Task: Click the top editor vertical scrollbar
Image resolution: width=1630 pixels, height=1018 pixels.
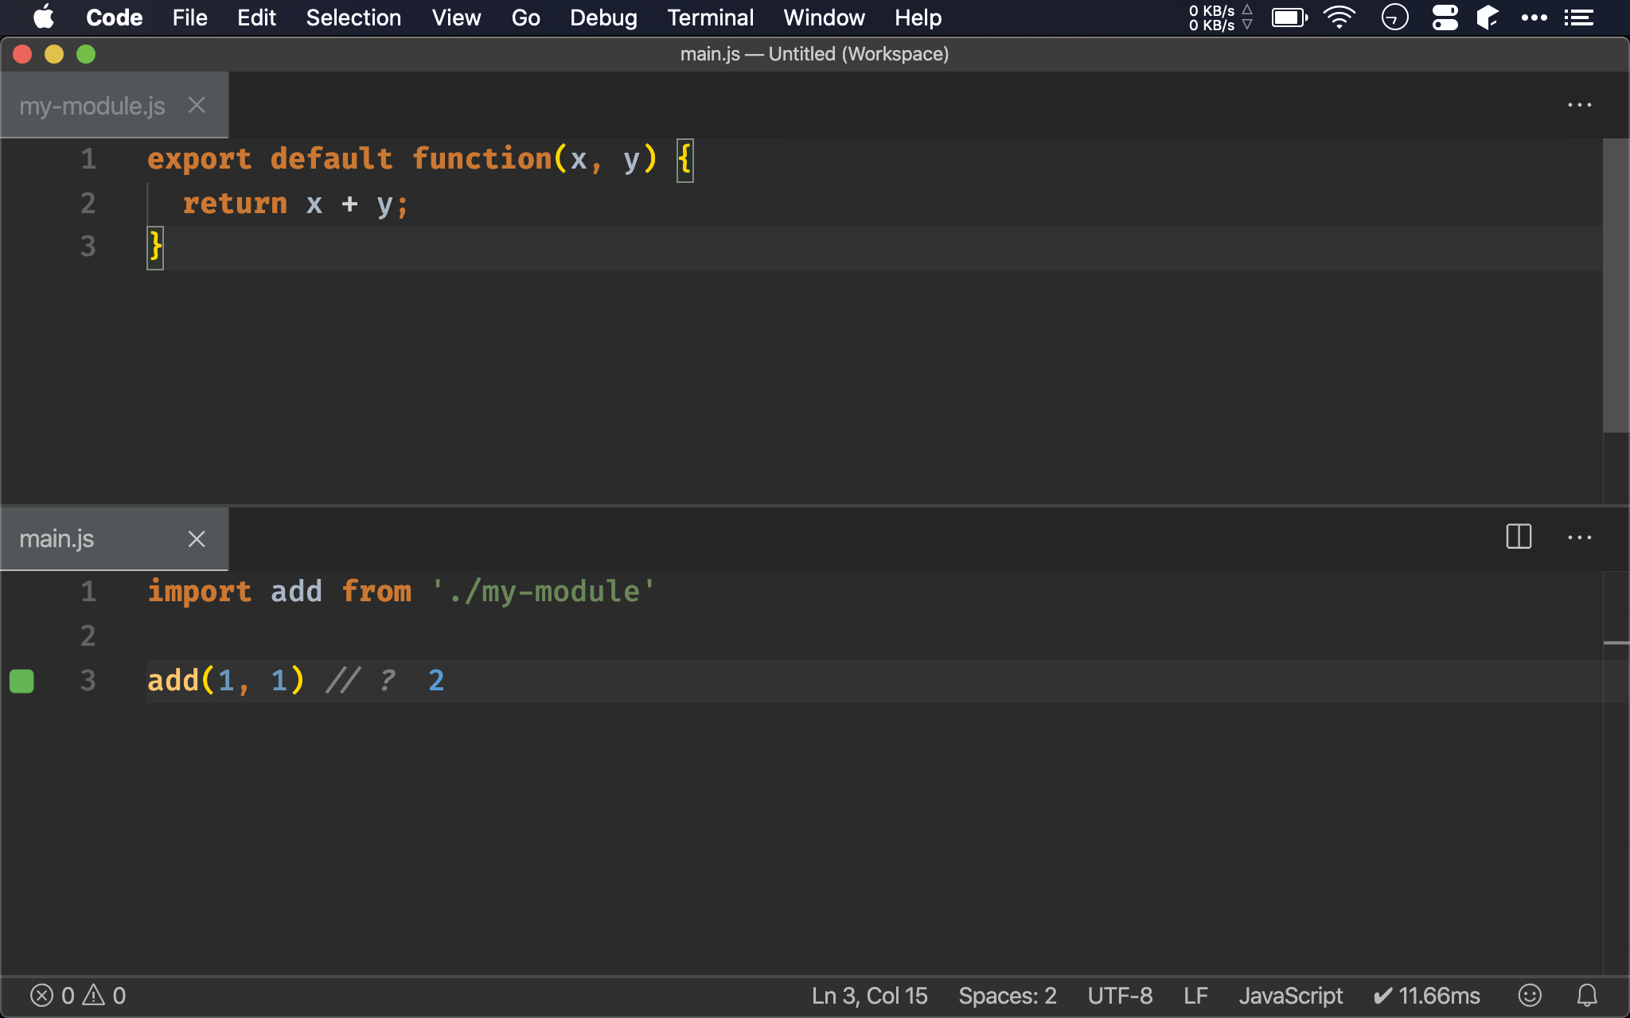Action: 1615,286
